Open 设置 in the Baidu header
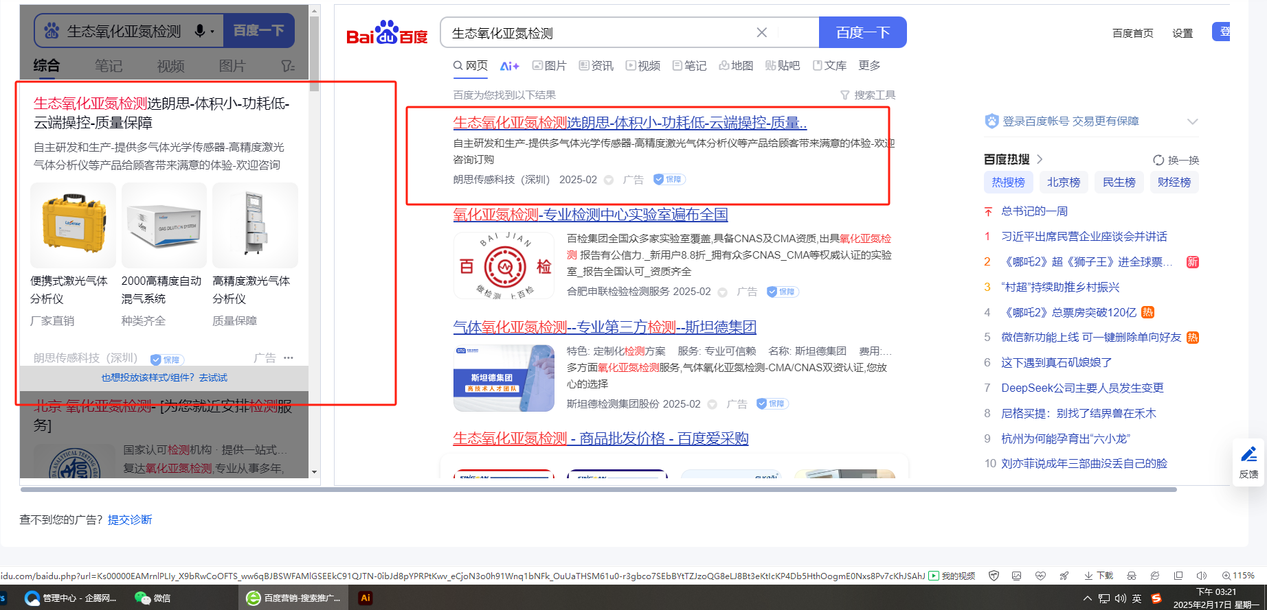 tap(1182, 33)
